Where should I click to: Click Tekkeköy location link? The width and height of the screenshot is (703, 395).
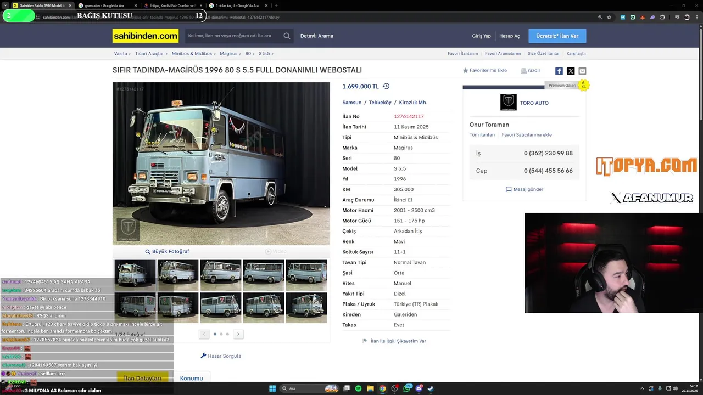380,103
